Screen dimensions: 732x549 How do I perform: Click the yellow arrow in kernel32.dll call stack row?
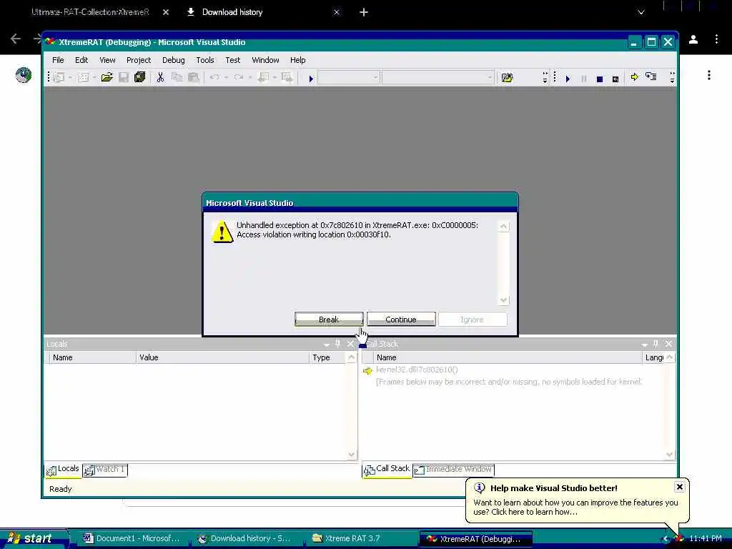click(368, 371)
